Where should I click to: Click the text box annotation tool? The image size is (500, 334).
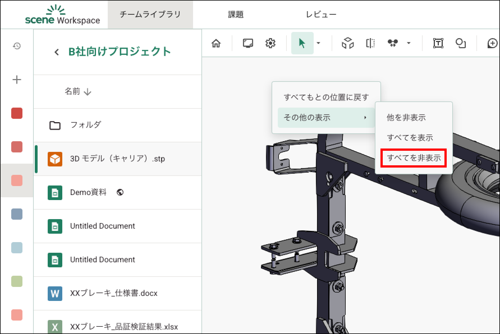438,43
